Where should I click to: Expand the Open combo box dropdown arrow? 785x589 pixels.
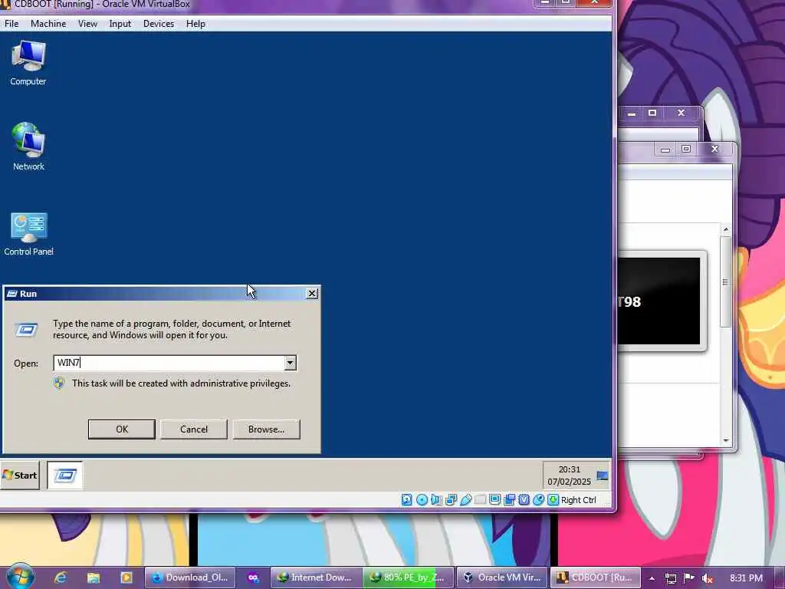pyautogui.click(x=290, y=363)
